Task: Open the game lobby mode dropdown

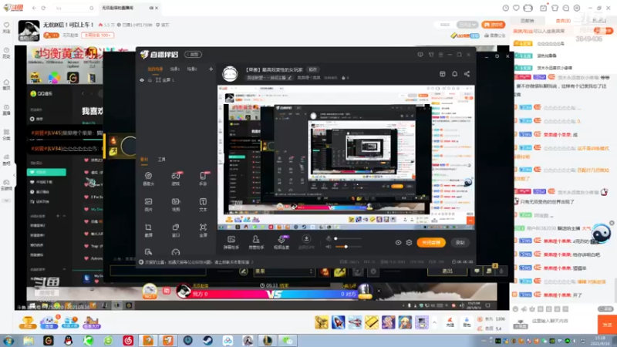Action: click(284, 271)
